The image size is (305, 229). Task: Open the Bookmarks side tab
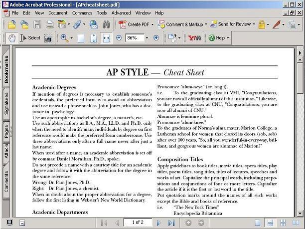[6, 68]
